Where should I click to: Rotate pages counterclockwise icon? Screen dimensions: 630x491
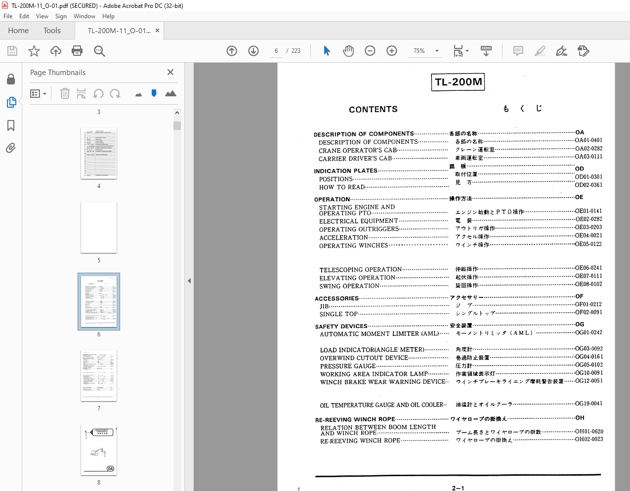tap(98, 93)
